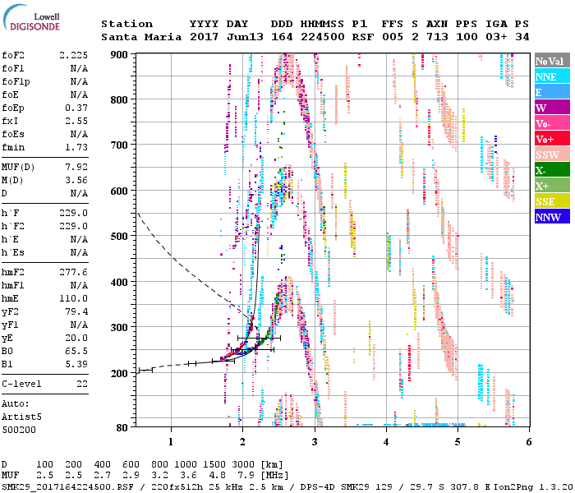Select the E legend color swatch

pos(552,92)
